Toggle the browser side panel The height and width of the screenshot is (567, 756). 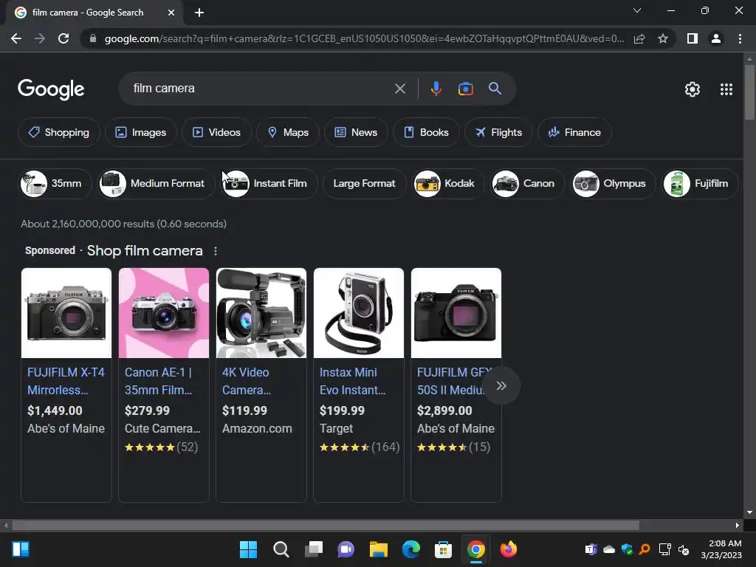(693, 38)
